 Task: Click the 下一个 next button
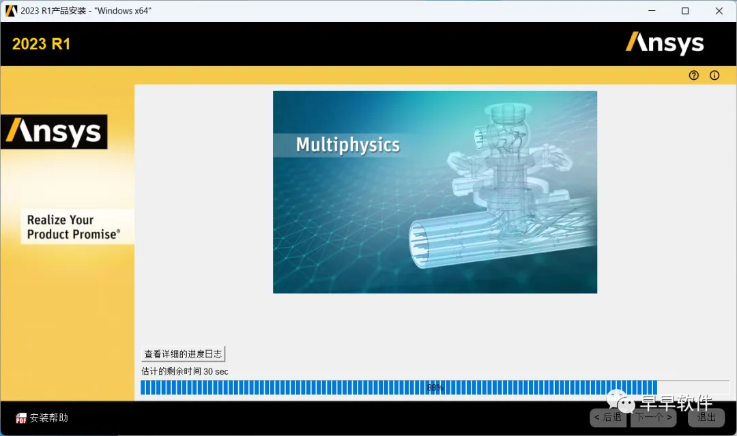(x=654, y=417)
